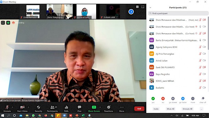Open the Chat bubble icon
Viewport: 209px width, 118px height.
tap(79, 107)
